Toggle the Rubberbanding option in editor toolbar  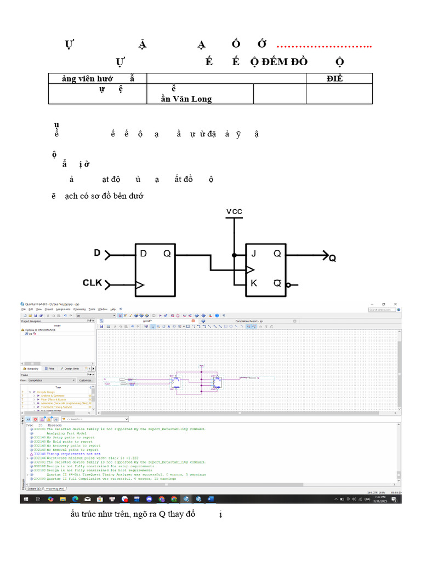pos(248,327)
